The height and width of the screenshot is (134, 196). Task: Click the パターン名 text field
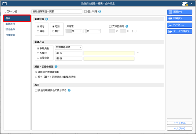57,11
